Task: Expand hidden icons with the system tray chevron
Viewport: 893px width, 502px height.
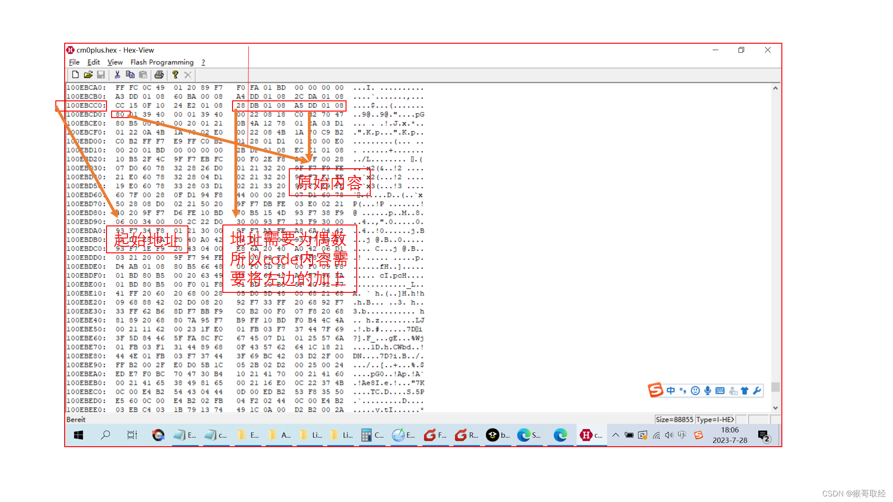Action: pyautogui.click(x=616, y=435)
